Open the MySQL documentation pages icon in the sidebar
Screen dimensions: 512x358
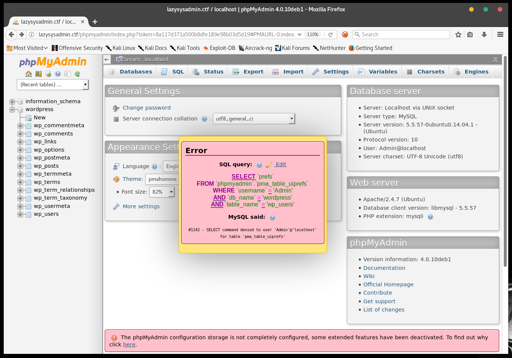click(68, 74)
